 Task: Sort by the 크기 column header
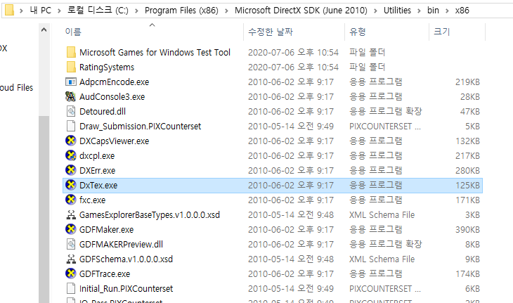[x=442, y=32]
